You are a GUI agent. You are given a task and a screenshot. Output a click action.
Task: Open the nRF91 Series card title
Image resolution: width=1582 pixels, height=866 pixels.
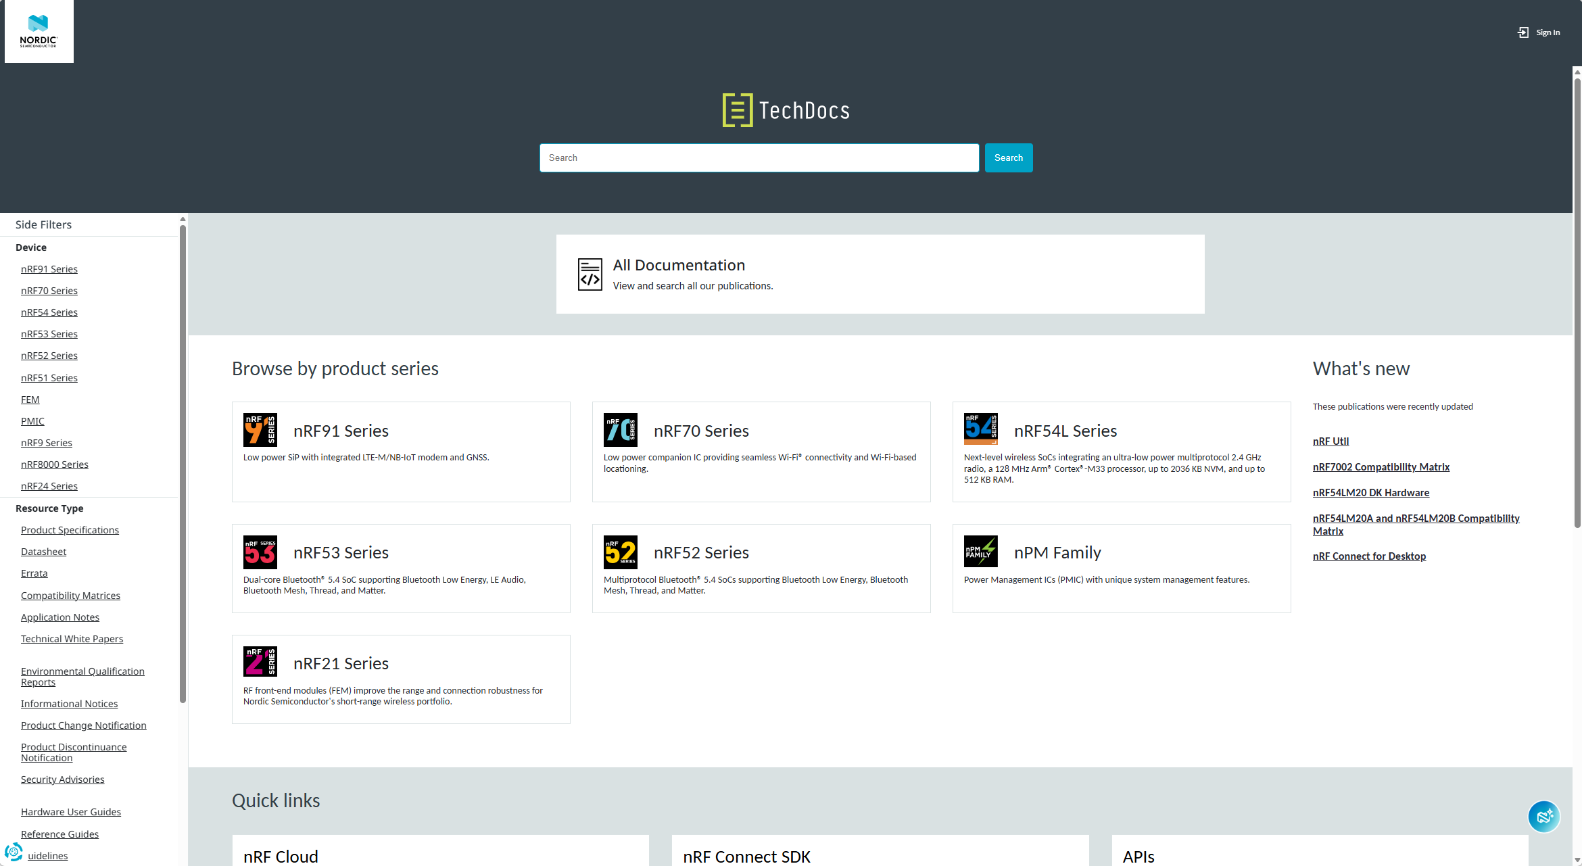(x=341, y=431)
